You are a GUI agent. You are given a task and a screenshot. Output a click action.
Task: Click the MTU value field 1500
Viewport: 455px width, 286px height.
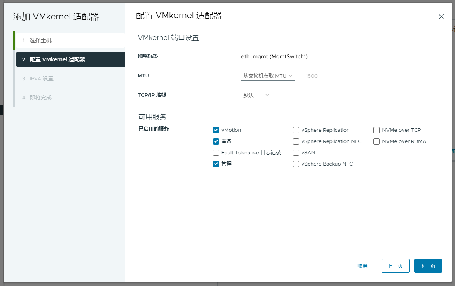click(316, 76)
